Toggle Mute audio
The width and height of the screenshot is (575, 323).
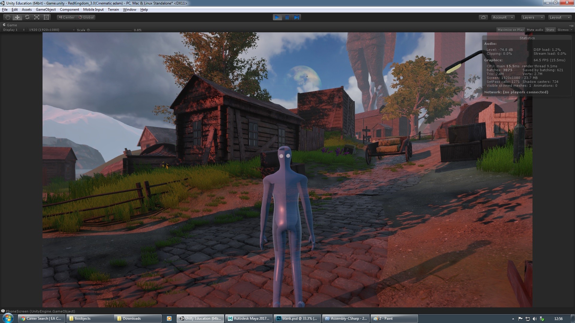coord(535,30)
